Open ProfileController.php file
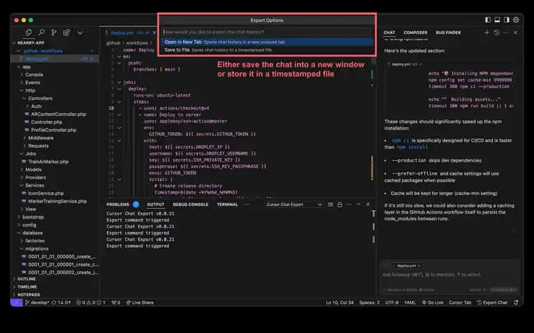 (54, 130)
